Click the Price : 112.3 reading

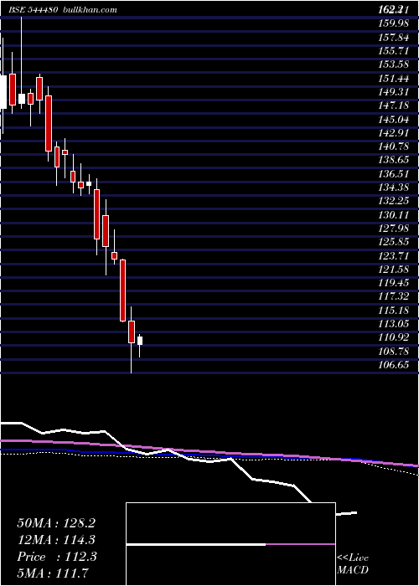[x=57, y=557]
